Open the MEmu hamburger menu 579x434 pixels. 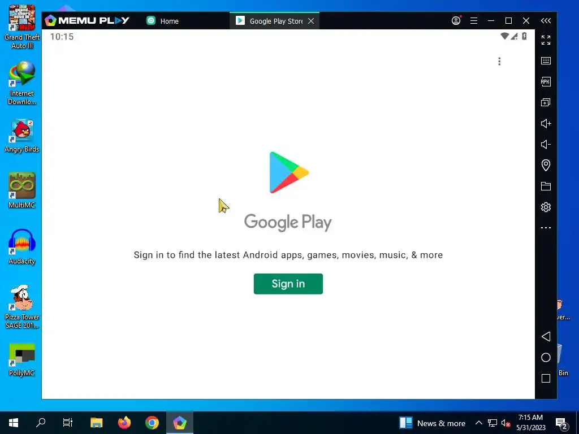[x=474, y=21]
